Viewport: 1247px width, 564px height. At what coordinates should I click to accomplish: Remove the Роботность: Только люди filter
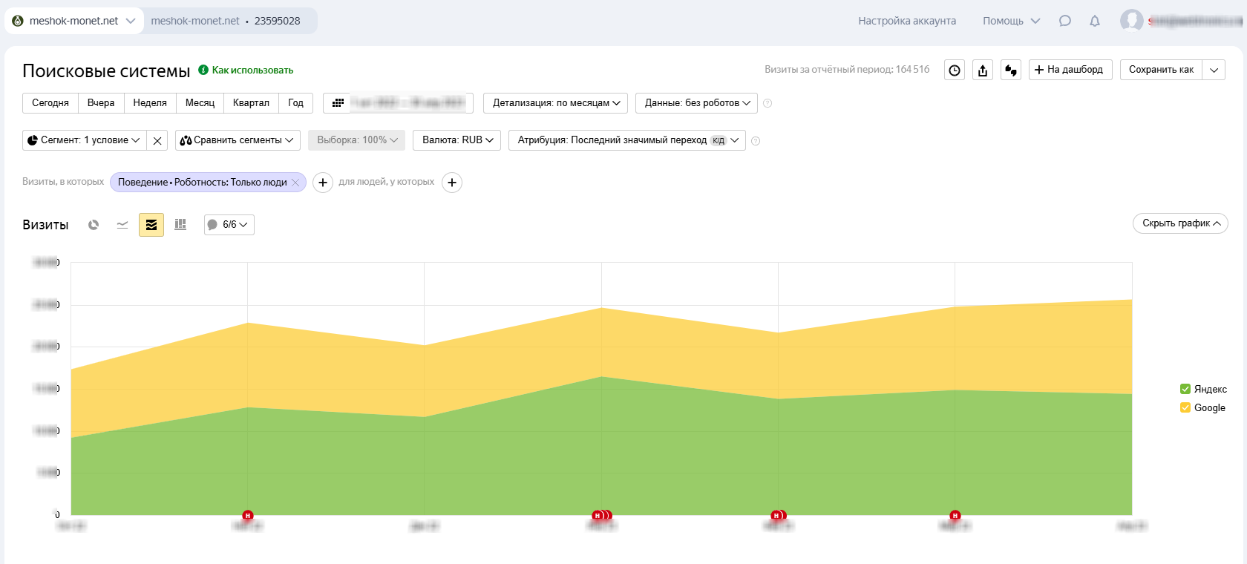295,183
